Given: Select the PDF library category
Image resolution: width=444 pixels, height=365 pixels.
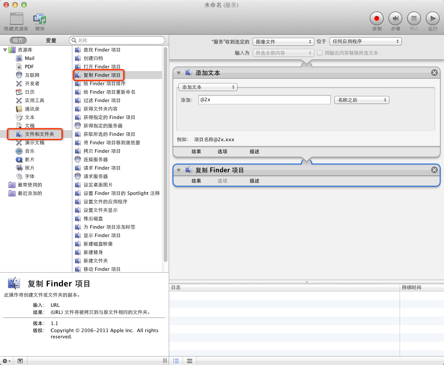Looking at the screenshot, I should (29, 67).
